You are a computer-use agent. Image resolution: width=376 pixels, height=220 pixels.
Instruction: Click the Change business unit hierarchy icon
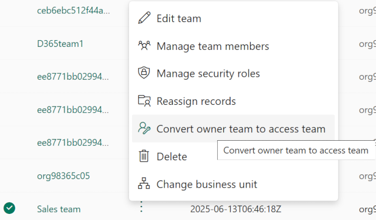point(144,183)
